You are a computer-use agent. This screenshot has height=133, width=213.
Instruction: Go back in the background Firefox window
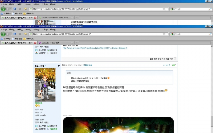click(3, 9)
